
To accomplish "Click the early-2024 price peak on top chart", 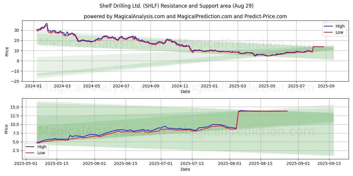I will click(47, 24).
